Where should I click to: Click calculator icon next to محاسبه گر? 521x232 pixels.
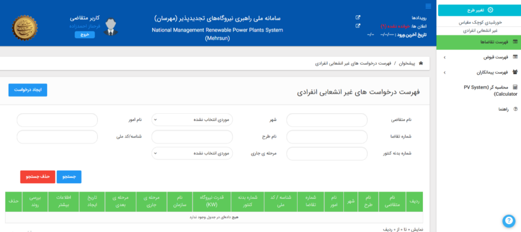coord(515,87)
